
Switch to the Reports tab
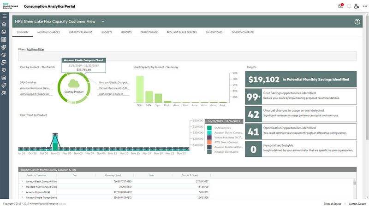point(126,32)
